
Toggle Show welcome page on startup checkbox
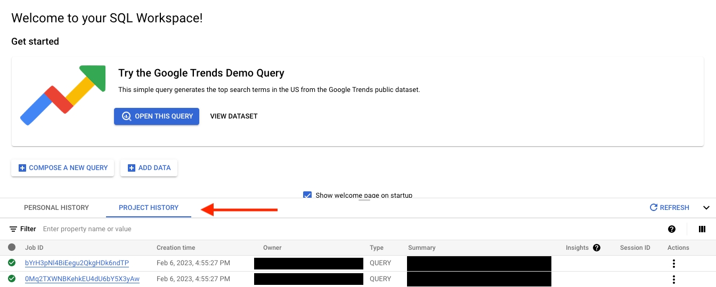click(x=307, y=195)
